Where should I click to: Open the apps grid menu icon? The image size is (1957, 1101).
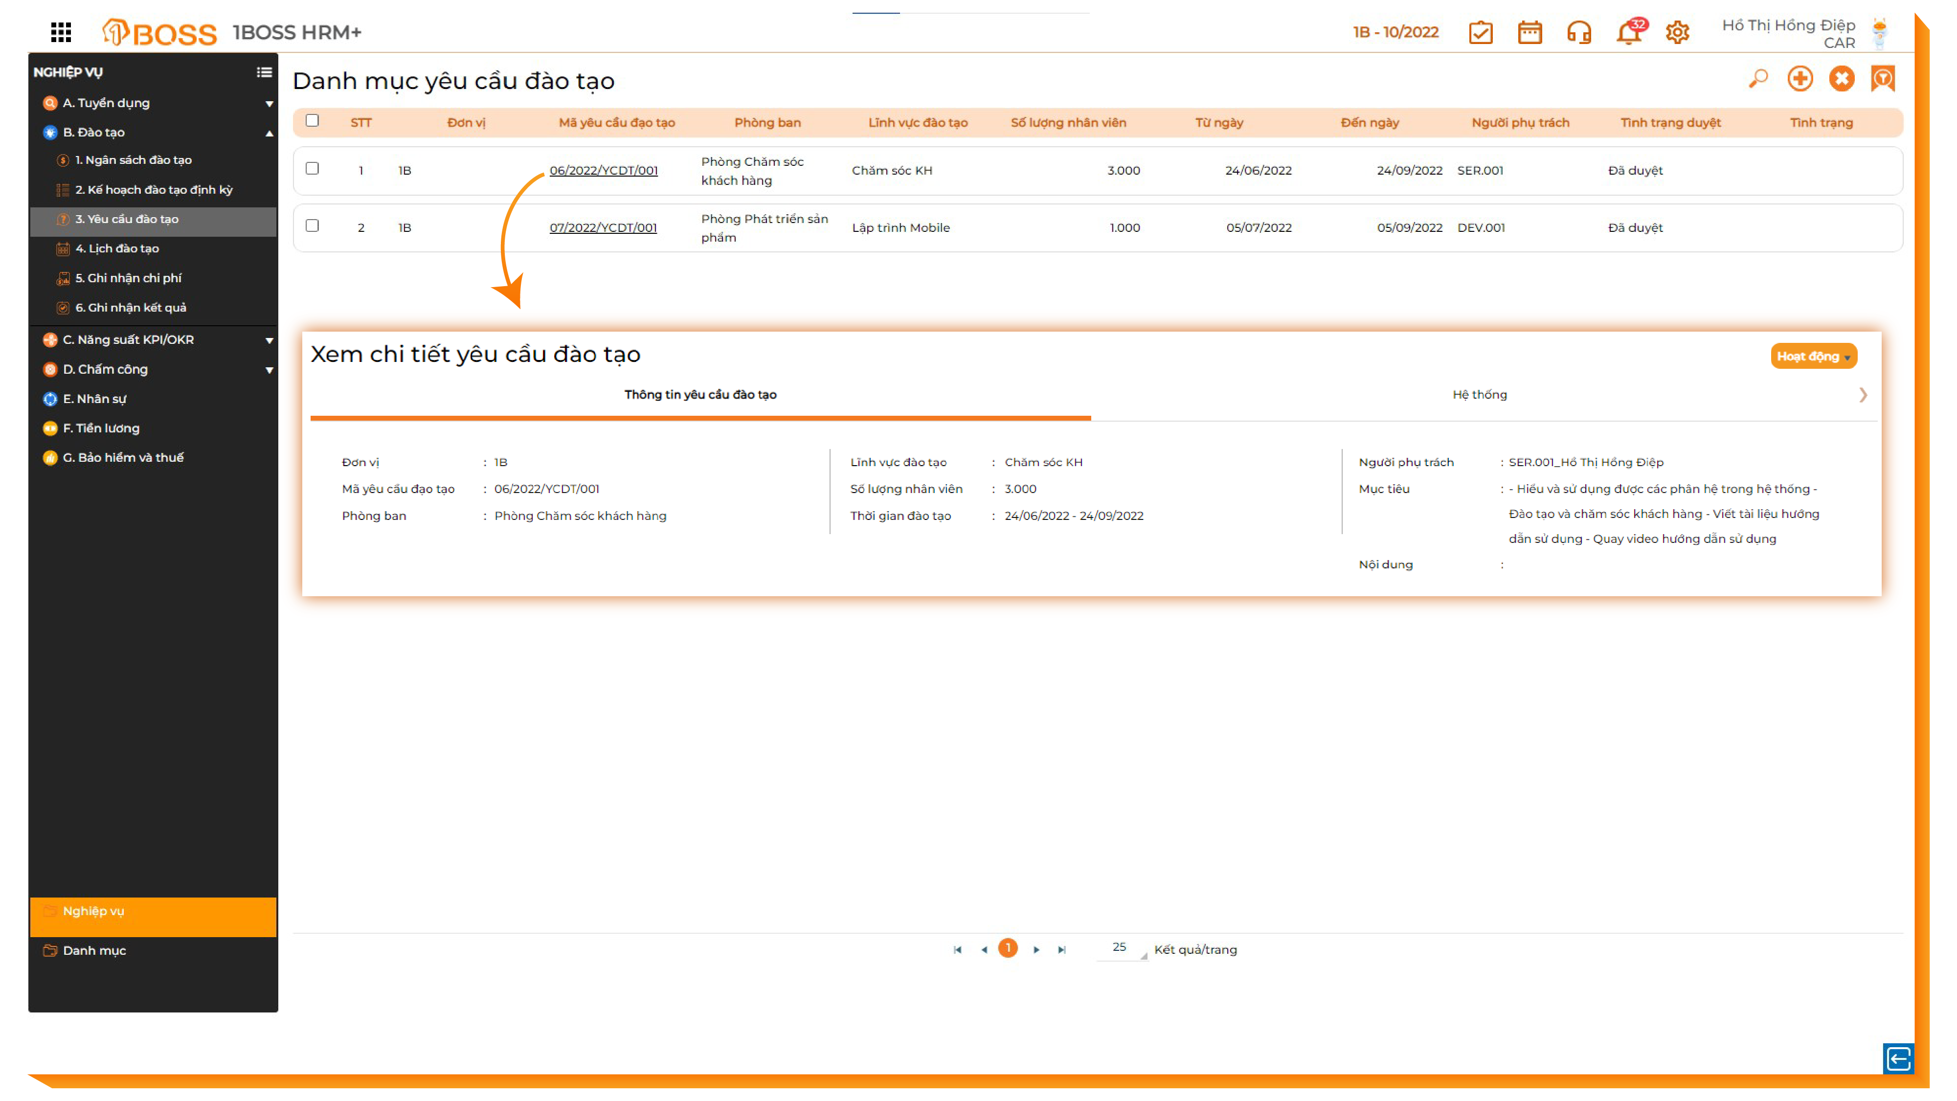tap(61, 32)
